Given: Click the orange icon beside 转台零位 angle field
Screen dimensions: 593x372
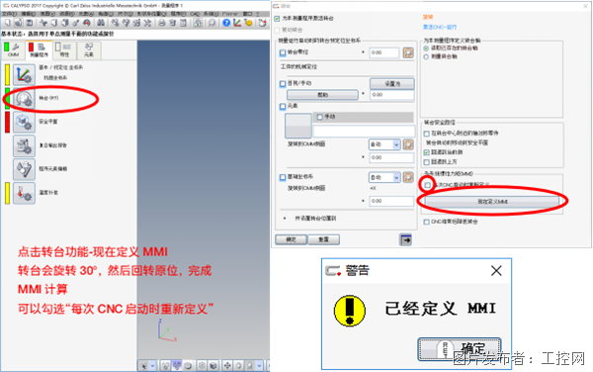Looking at the screenshot, I should point(408,52).
